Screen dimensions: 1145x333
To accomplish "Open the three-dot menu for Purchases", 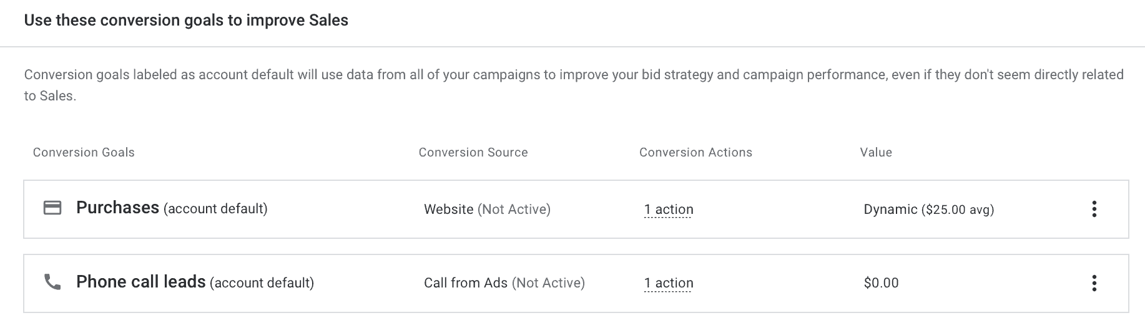I will coord(1094,209).
